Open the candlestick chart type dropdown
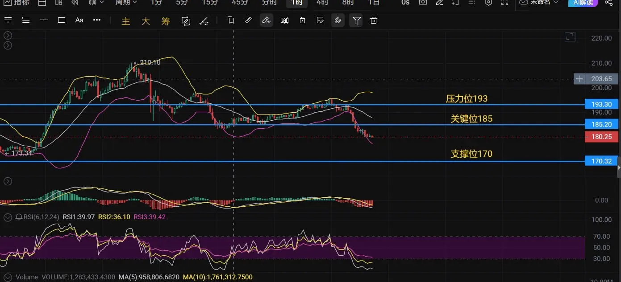Viewport: 621px width, 282px height. tap(96, 2)
